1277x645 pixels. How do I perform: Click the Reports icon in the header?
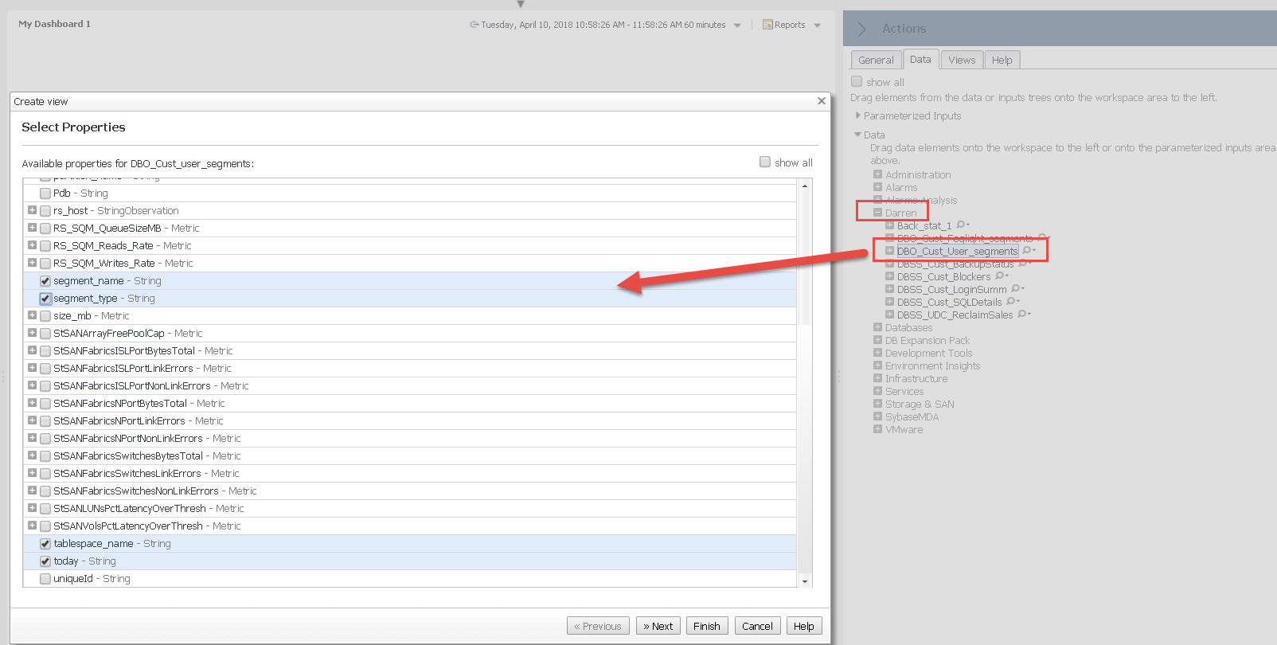[767, 25]
